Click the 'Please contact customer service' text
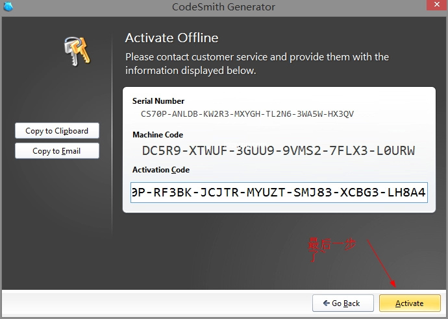 257,64
